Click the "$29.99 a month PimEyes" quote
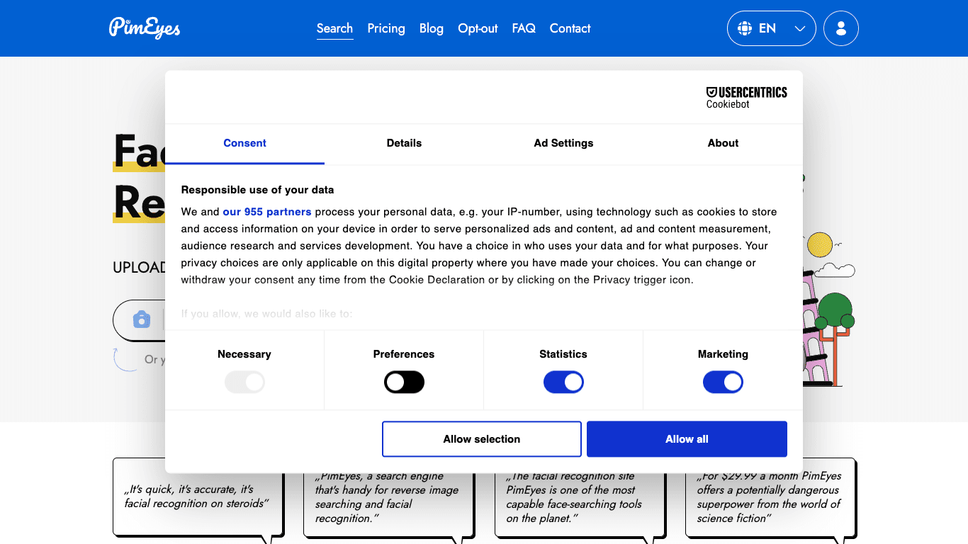Image resolution: width=968 pixels, height=544 pixels. pos(769,497)
